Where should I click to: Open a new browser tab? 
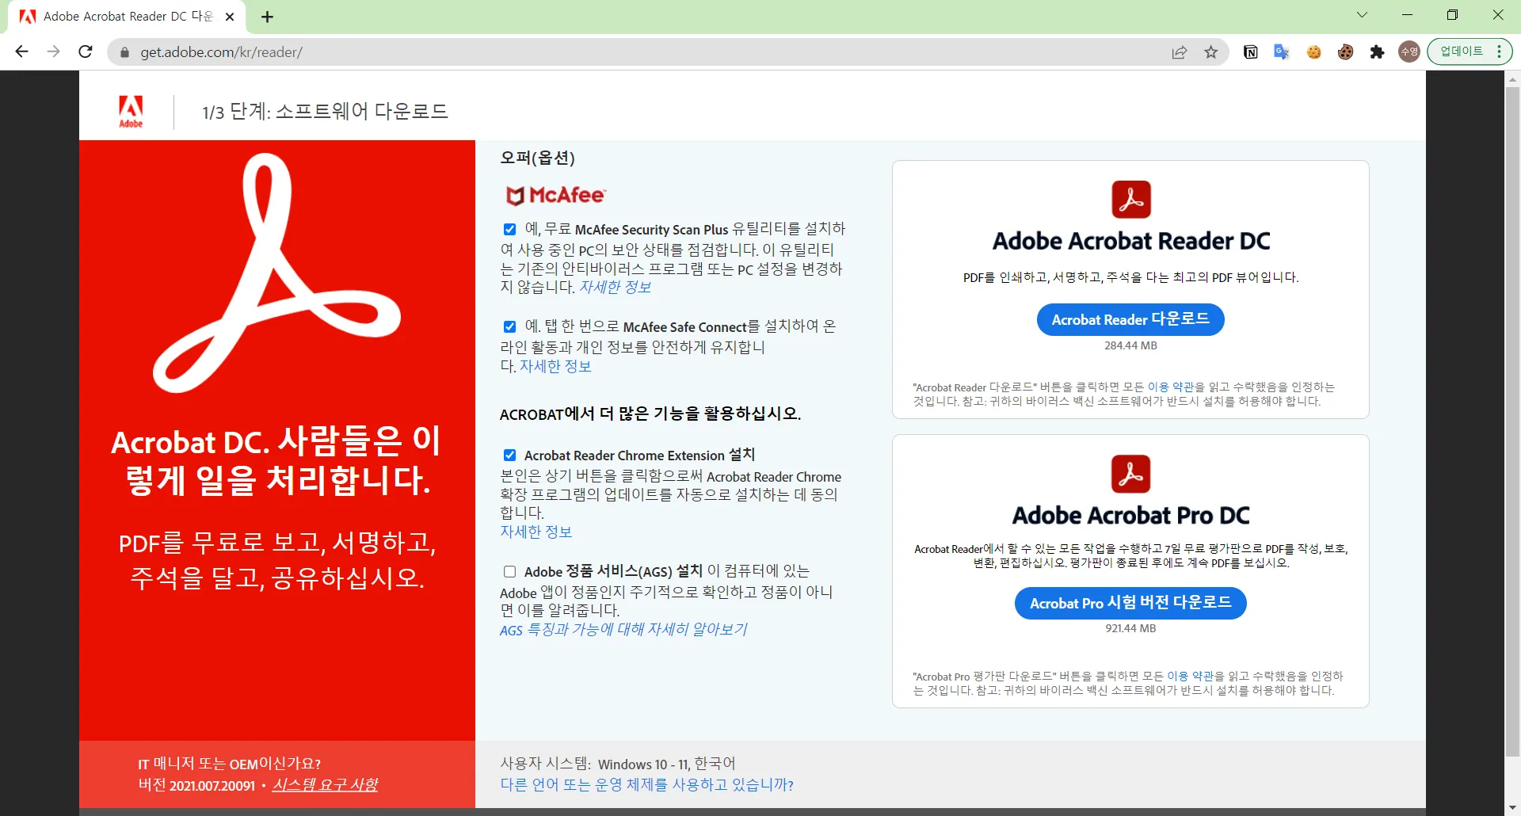[x=268, y=17]
